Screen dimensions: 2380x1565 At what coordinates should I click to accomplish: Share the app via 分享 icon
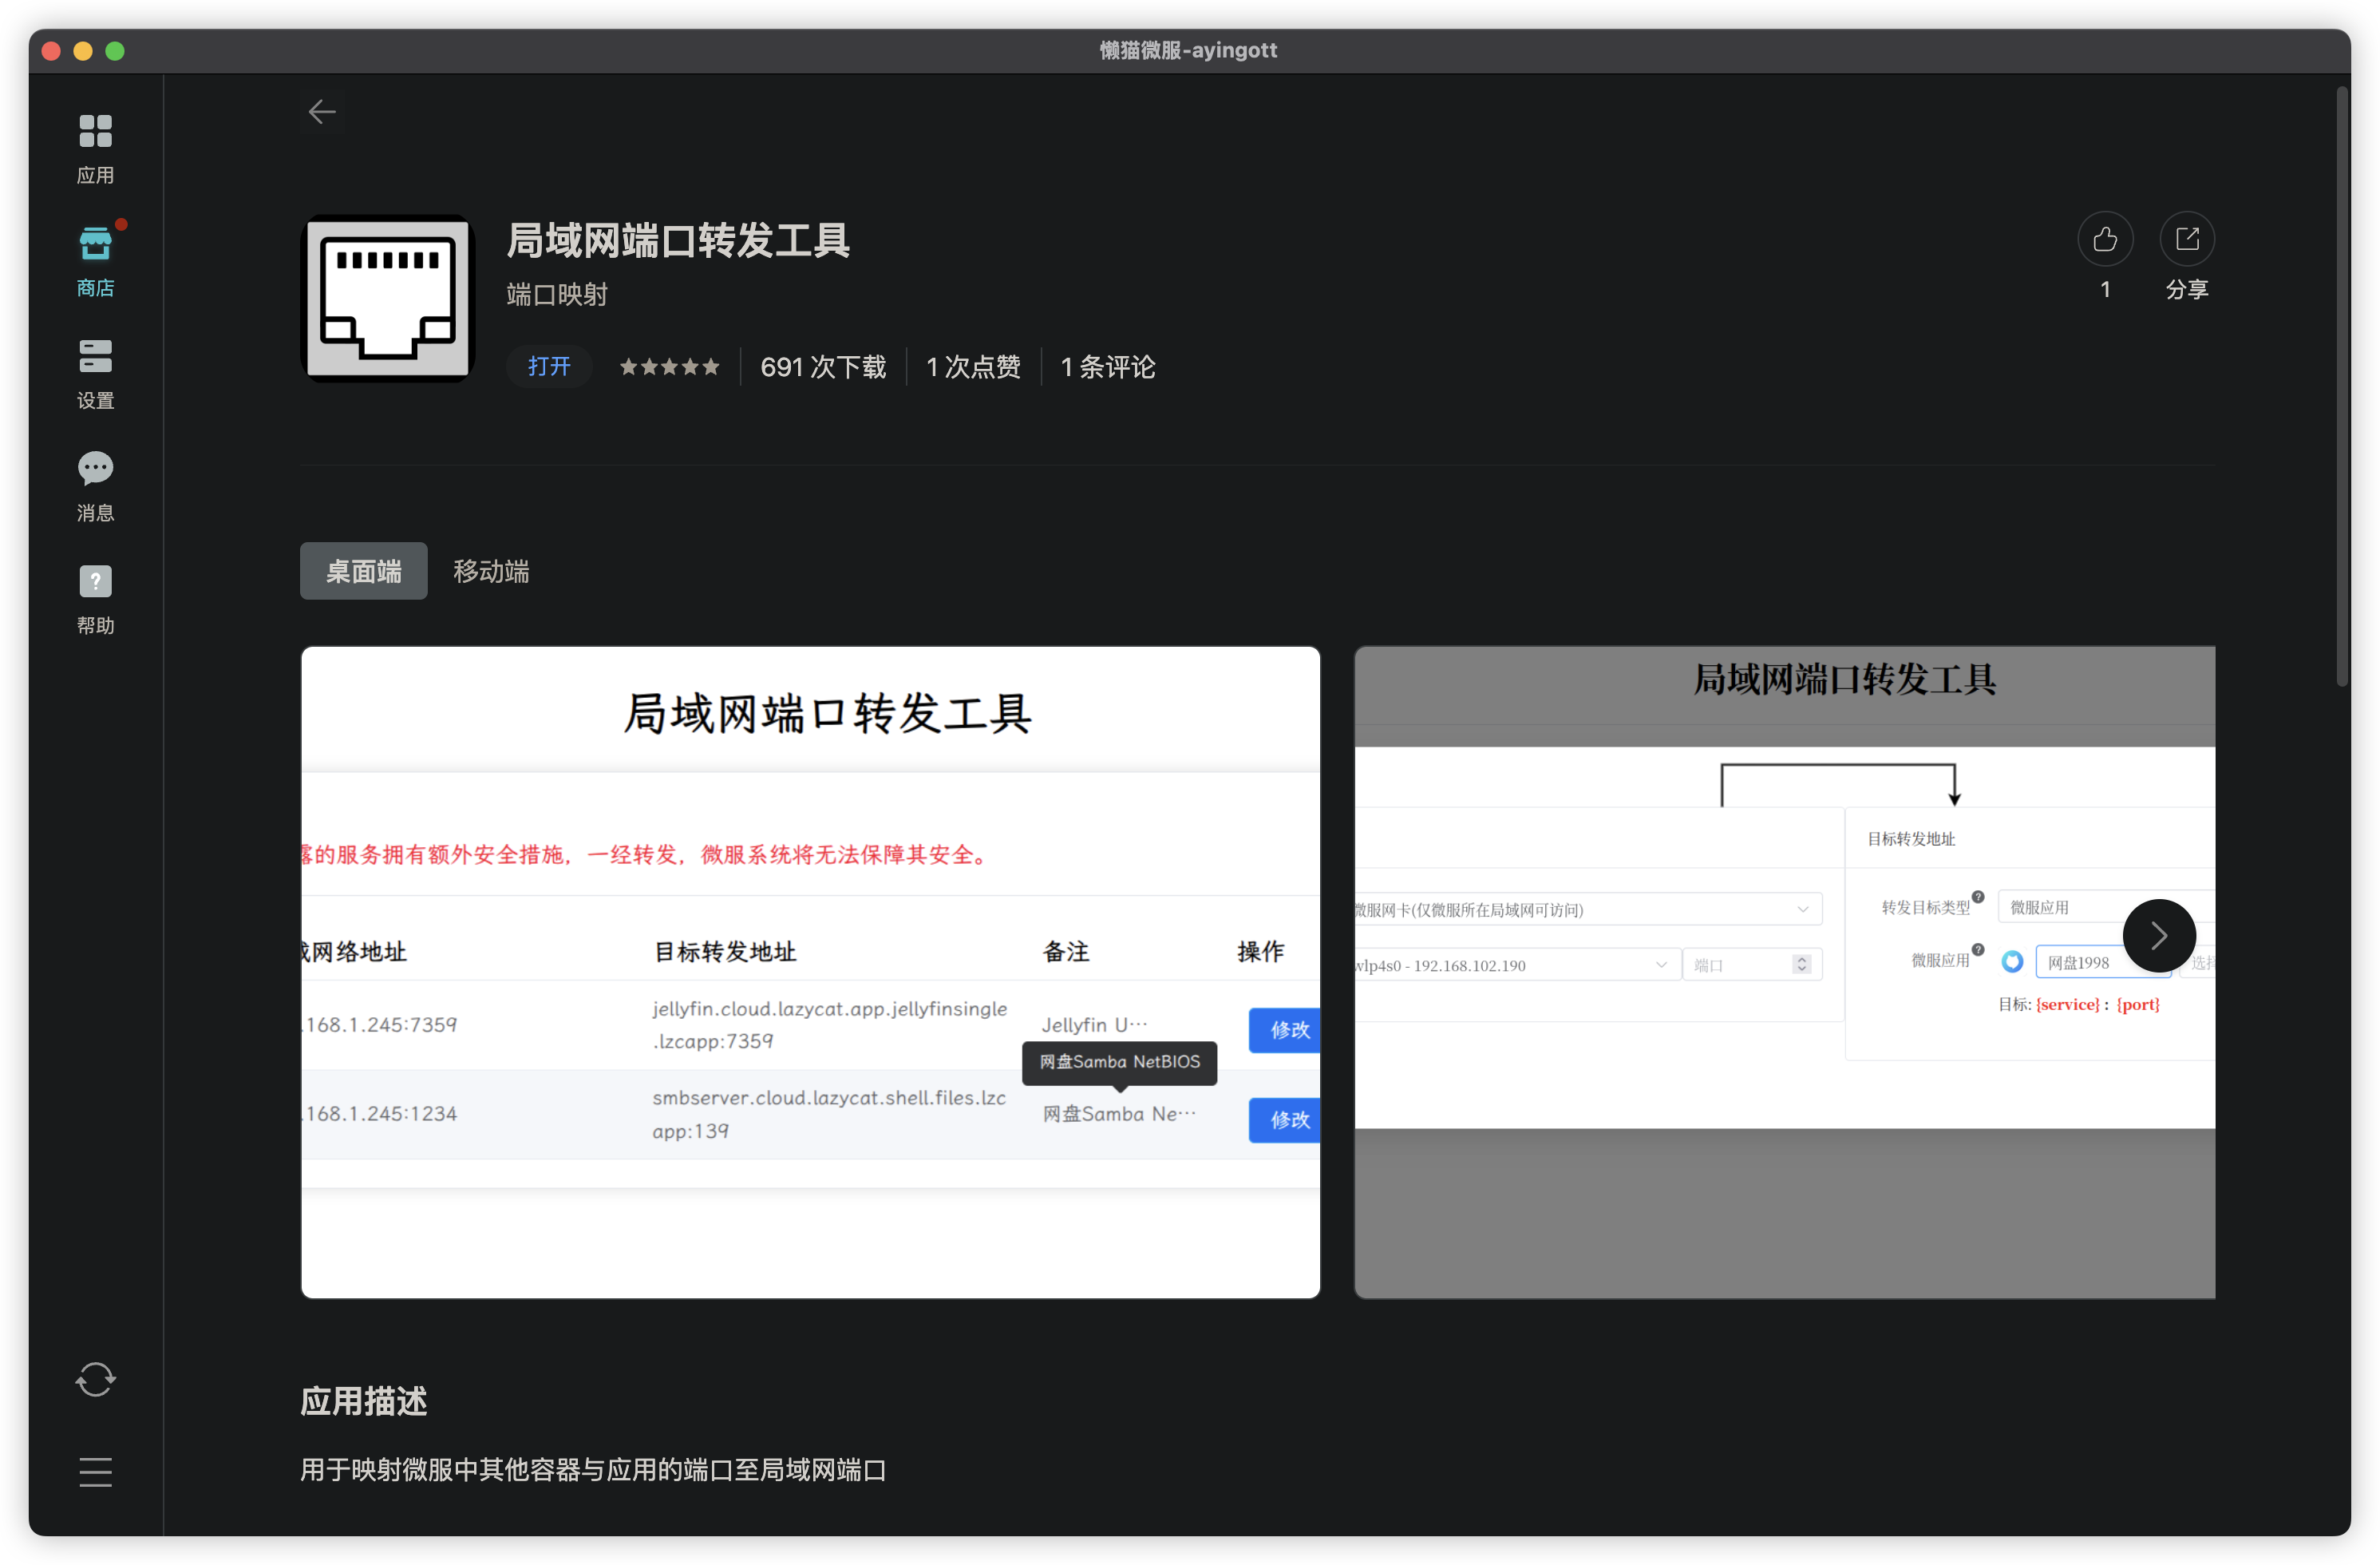pyautogui.click(x=2187, y=240)
